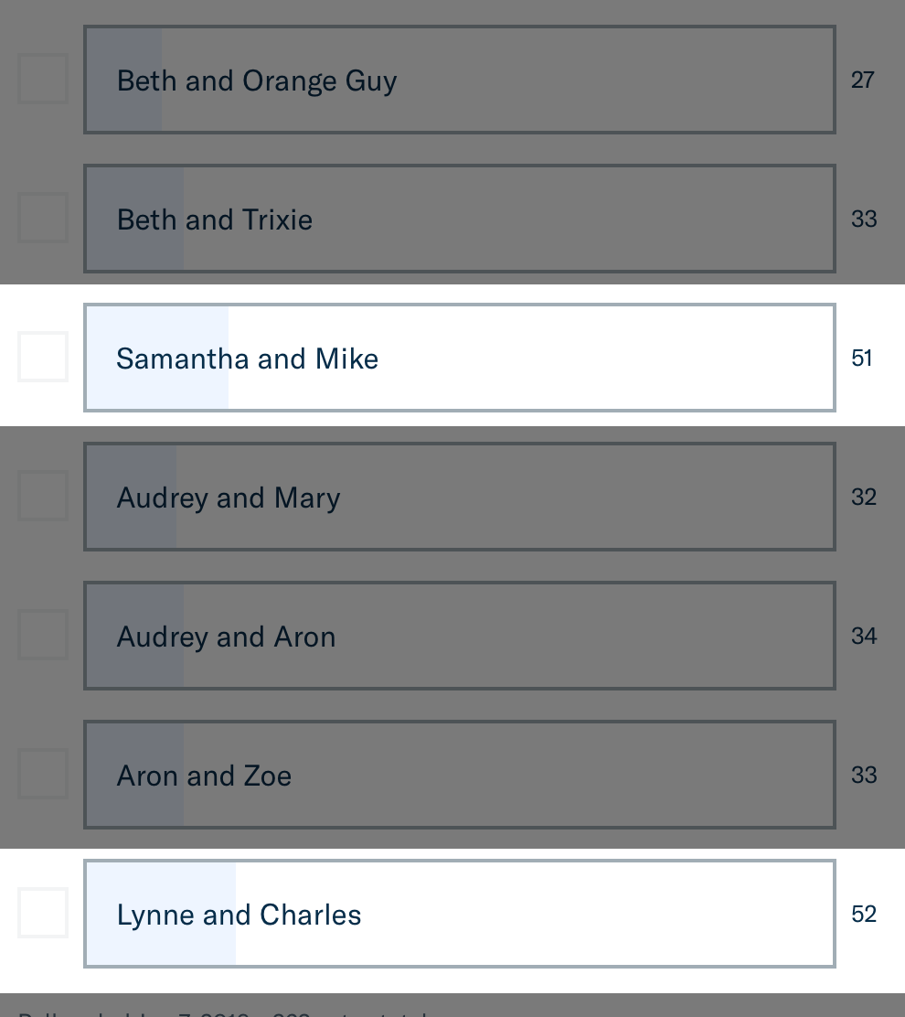The height and width of the screenshot is (1017, 905).
Task: Select the checkbox next to Aron and Zoe
Action: [43, 774]
